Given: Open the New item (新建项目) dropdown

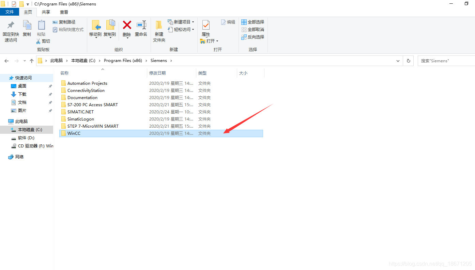Looking at the screenshot, I should point(181,22).
